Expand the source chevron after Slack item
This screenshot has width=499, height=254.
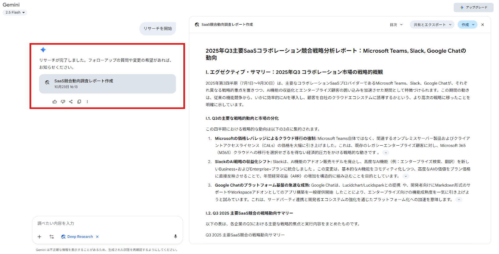[406, 176]
